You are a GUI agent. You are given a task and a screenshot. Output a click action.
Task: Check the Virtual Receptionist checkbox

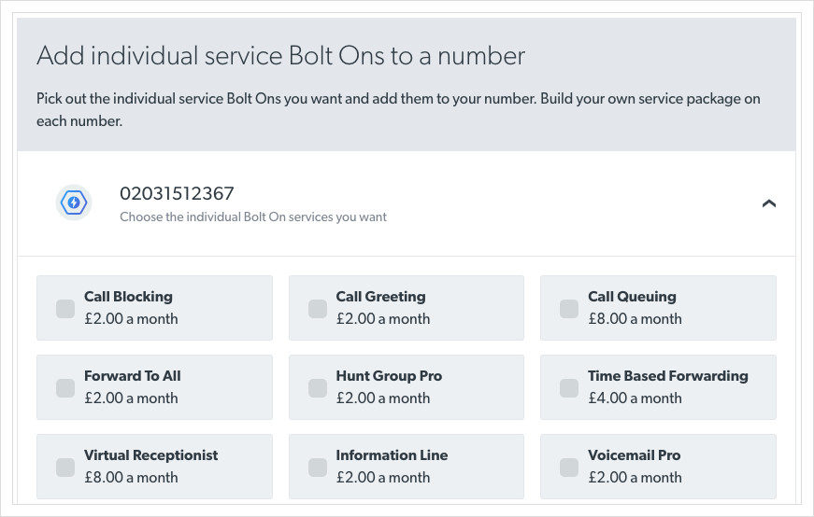pos(65,467)
